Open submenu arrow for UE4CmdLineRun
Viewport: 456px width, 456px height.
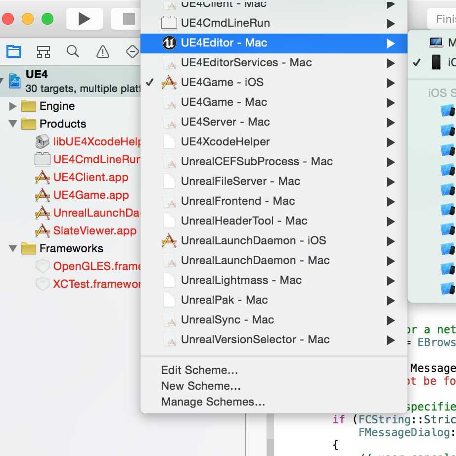391,24
